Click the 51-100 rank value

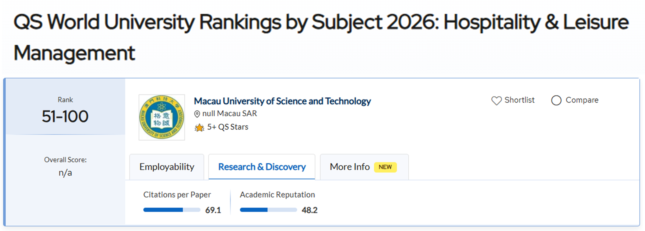65,117
